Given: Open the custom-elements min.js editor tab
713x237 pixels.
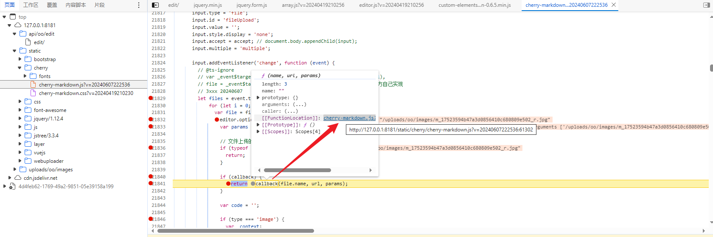Looking at the screenshot, I should pyautogui.click(x=474, y=5).
